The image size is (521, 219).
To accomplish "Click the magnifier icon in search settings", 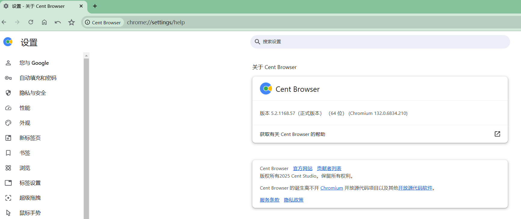I will tap(257, 42).
